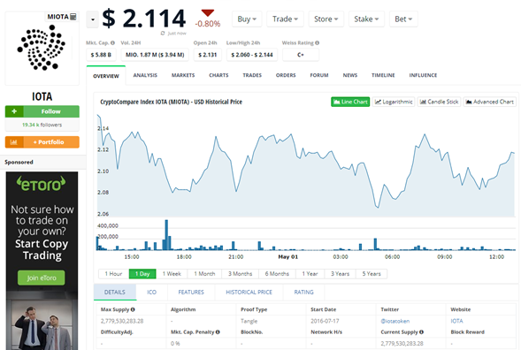Open the Historical Price sub-tab
The height and width of the screenshot is (350, 521).
tap(249, 293)
